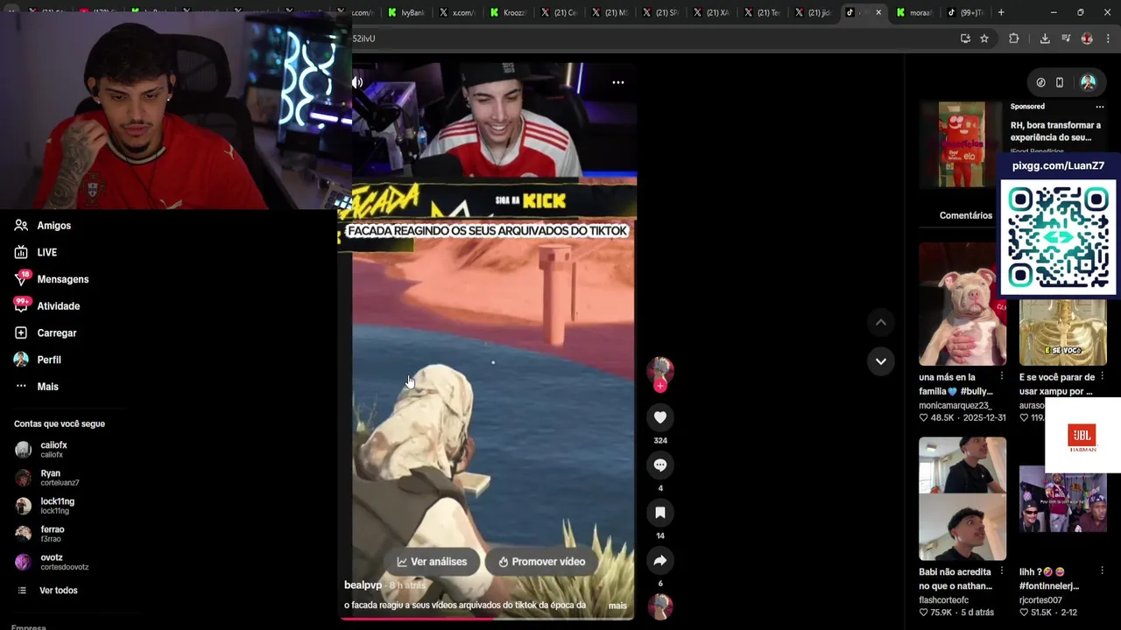Switch to IvyBank browser tab
The image size is (1121, 630).
[x=405, y=12]
